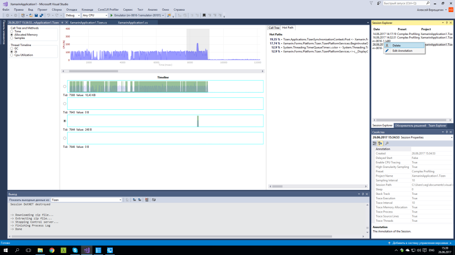Click the New Project icon in the toolbar
Screen dimensions: 455x255
23,15
